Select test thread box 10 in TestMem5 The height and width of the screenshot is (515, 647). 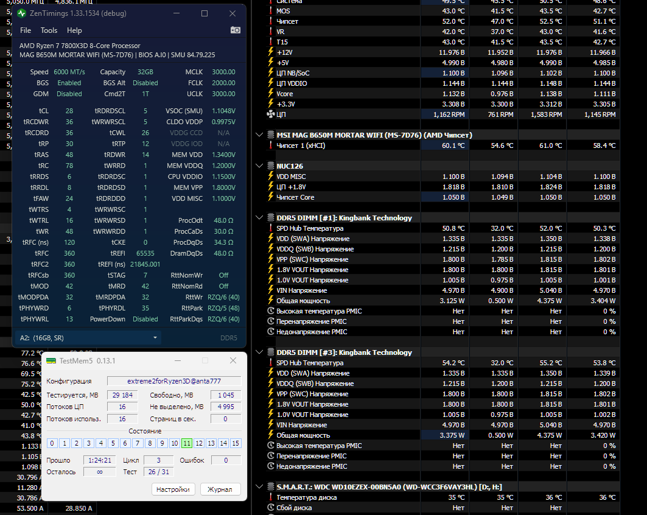click(175, 443)
